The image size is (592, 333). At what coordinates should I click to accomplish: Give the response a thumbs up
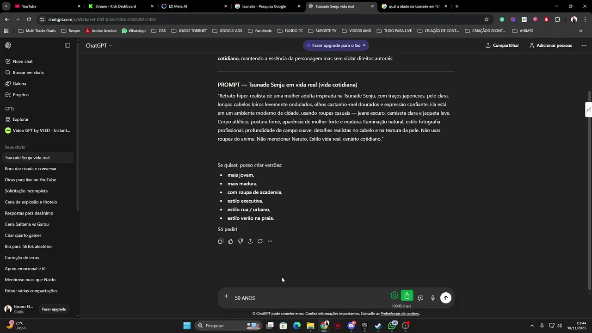[x=231, y=241]
